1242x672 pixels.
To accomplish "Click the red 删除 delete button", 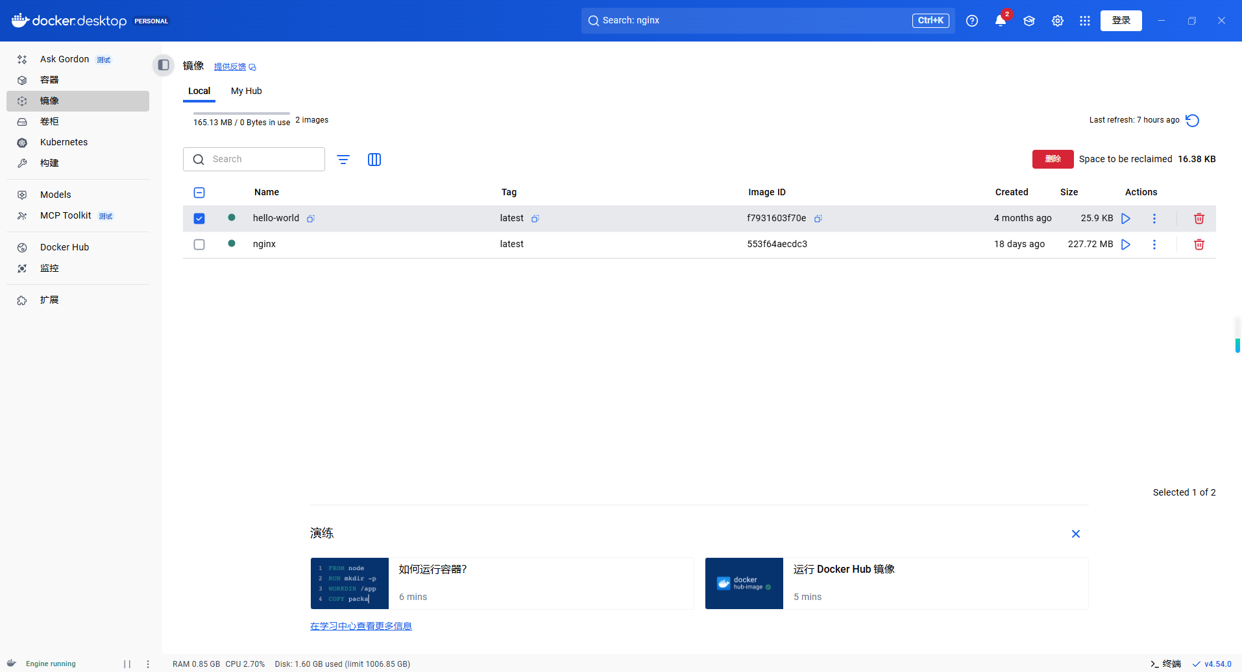I will 1053,159.
